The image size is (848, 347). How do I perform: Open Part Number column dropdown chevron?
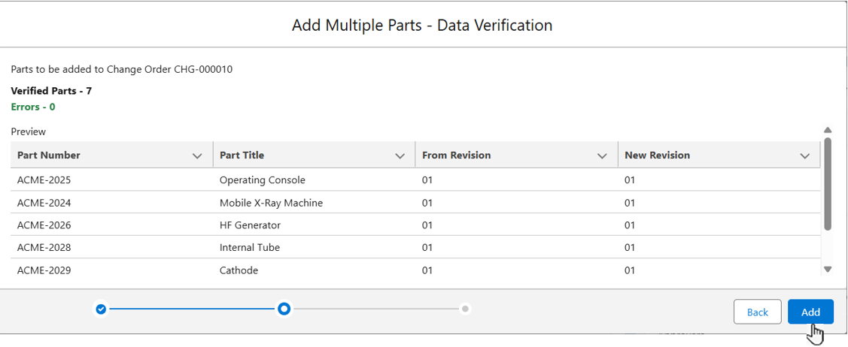coord(197,156)
